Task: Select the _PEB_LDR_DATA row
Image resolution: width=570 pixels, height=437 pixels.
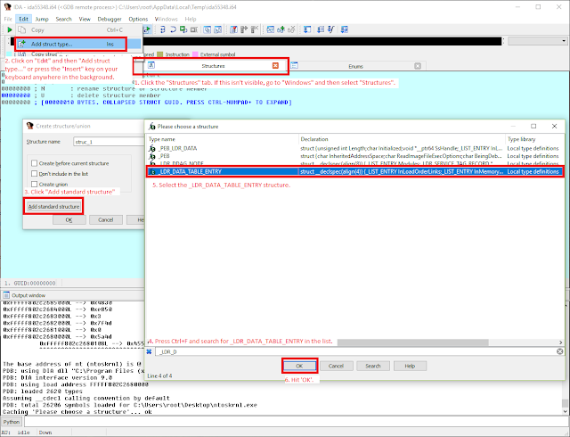Action: coord(355,149)
